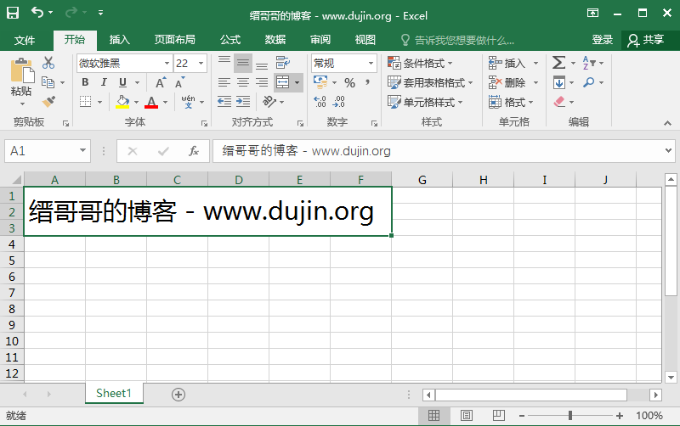680x426 pixels.
Task: Click the comma style icon
Action: tap(368, 82)
